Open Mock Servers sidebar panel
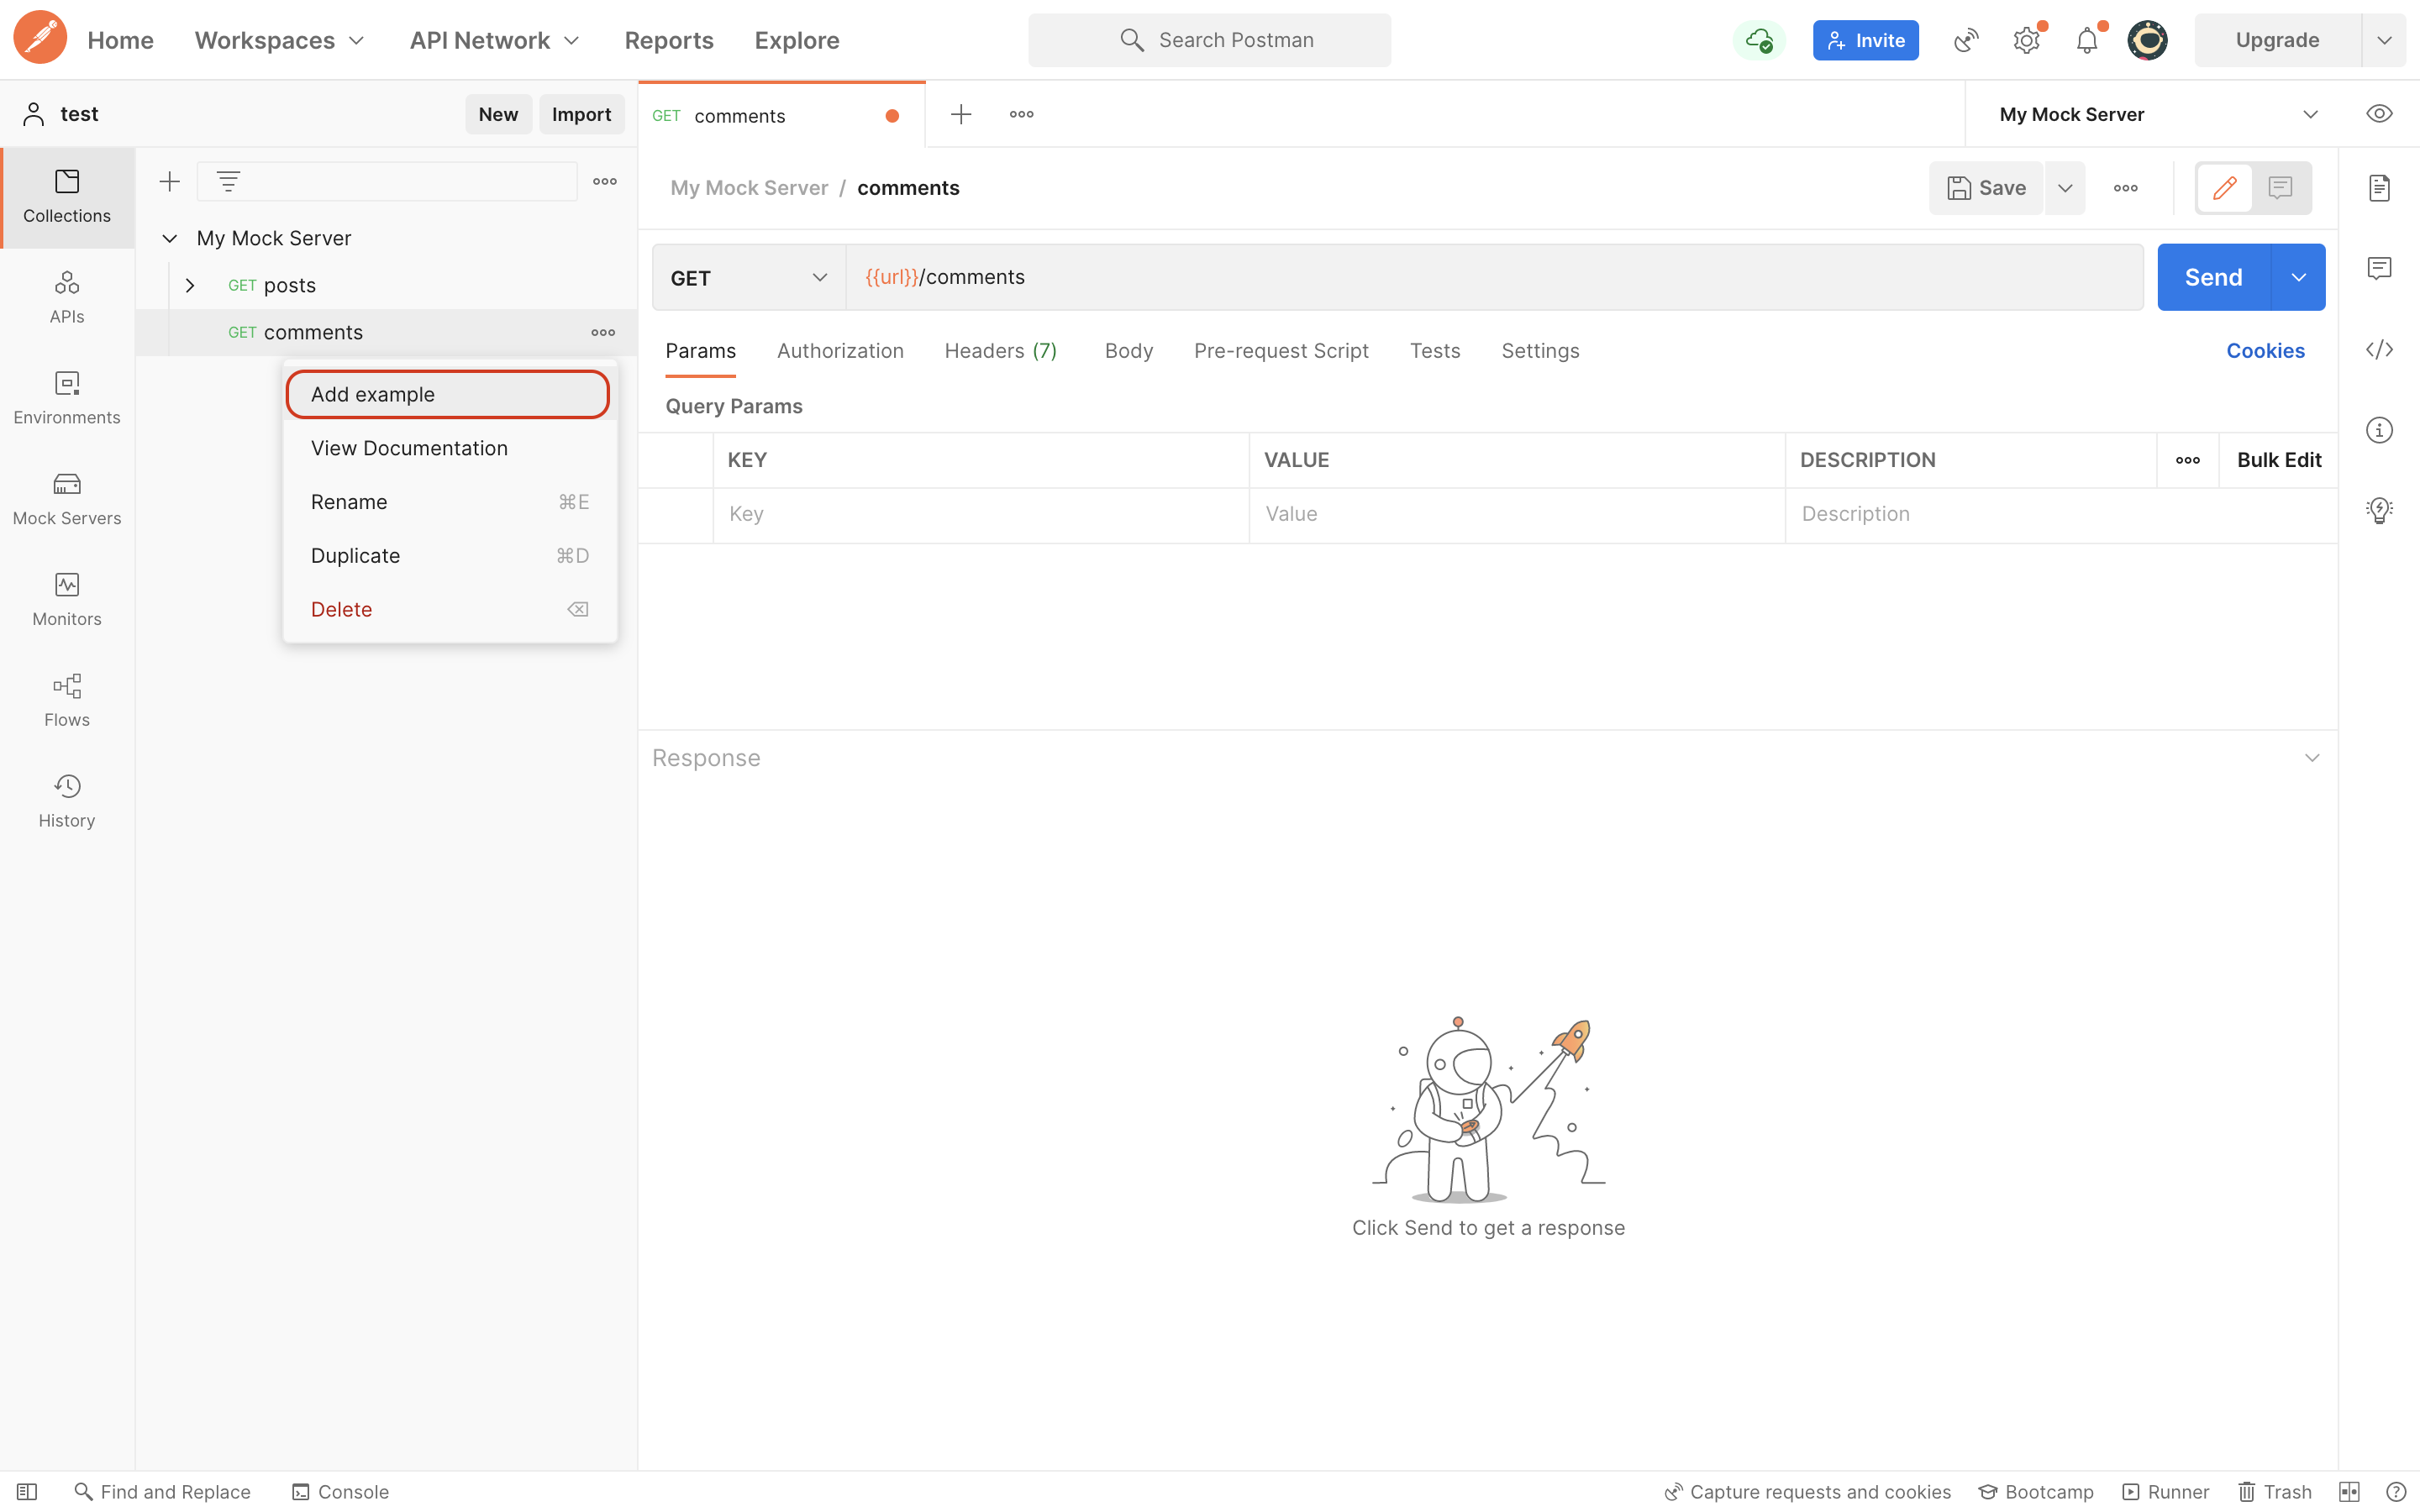 click(67, 498)
